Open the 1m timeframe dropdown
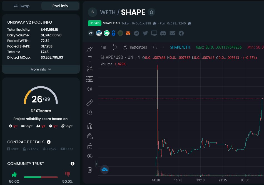The width and height of the screenshot is (264, 185). 103,47
